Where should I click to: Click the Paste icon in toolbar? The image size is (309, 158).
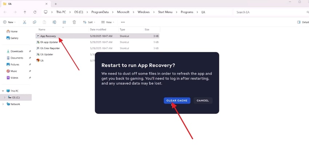[44, 22]
